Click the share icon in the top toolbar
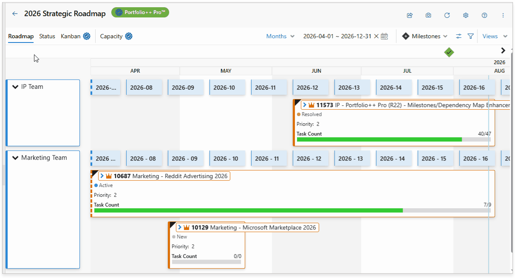The height and width of the screenshot is (278, 515). (x=410, y=15)
